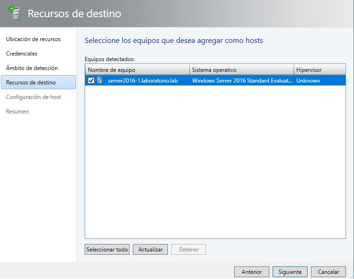Sort by Sistema operativo column header
This screenshot has height=279, width=354.
click(x=241, y=70)
